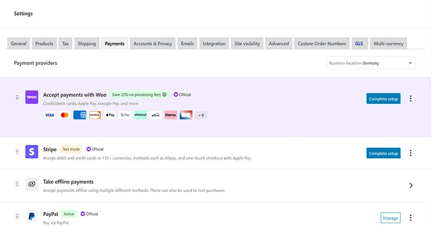Screen dimensions: 432x228
Task: Select the Payments tab
Action: pyautogui.click(x=115, y=44)
